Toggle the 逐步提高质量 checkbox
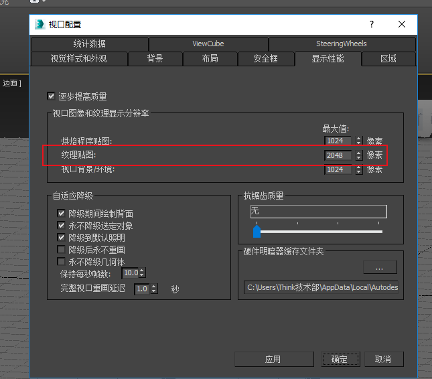 [x=52, y=96]
